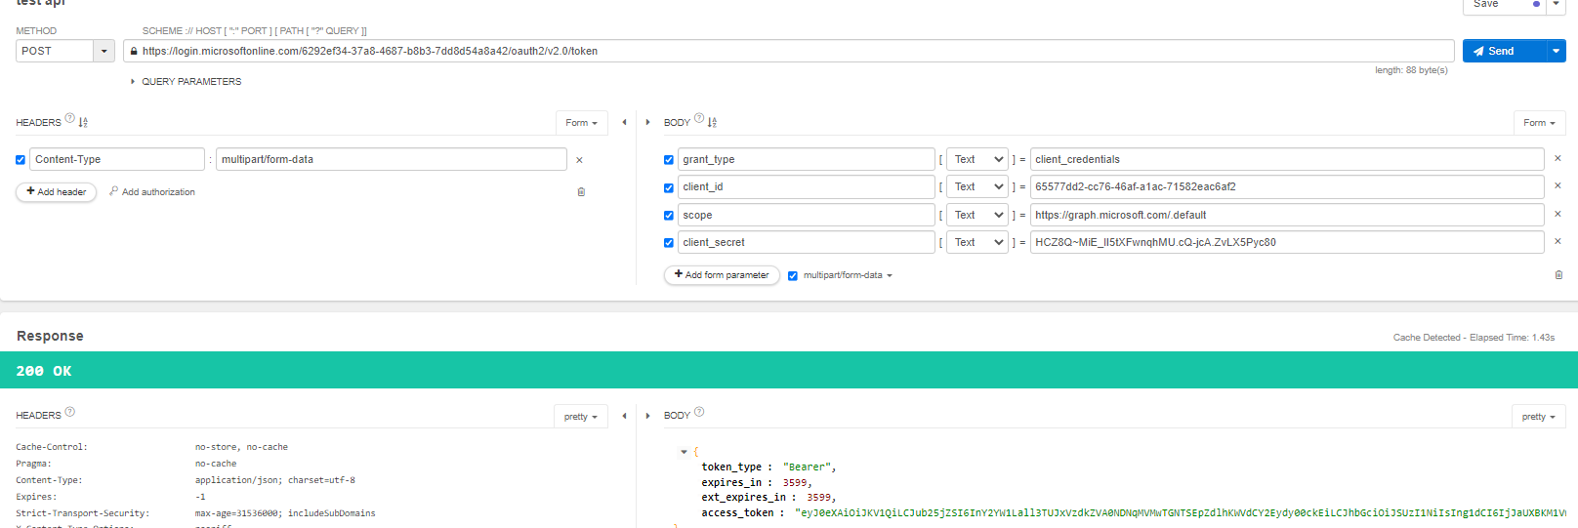Click Add authorization key icon link

coord(152,192)
